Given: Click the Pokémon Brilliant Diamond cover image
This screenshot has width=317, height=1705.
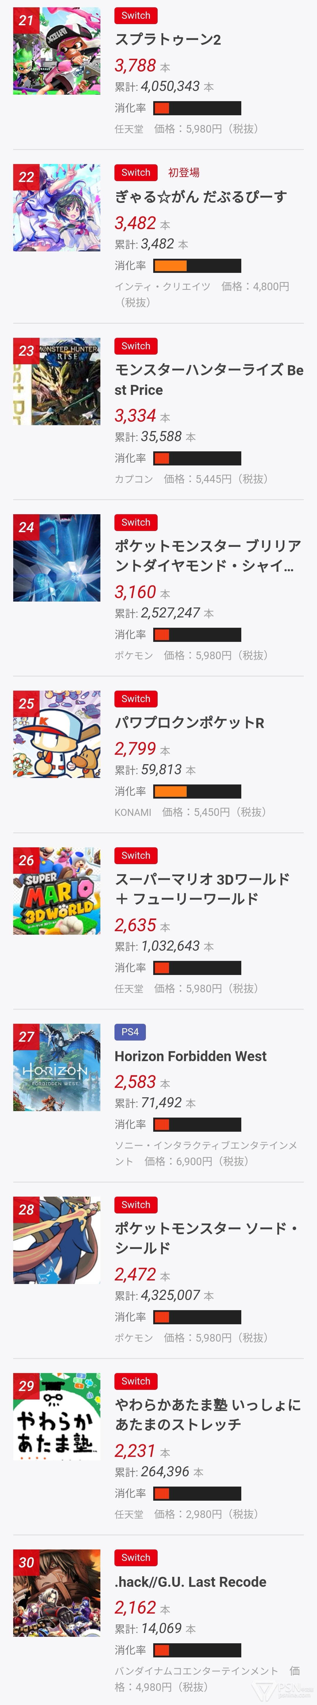Looking at the screenshot, I should (x=57, y=558).
